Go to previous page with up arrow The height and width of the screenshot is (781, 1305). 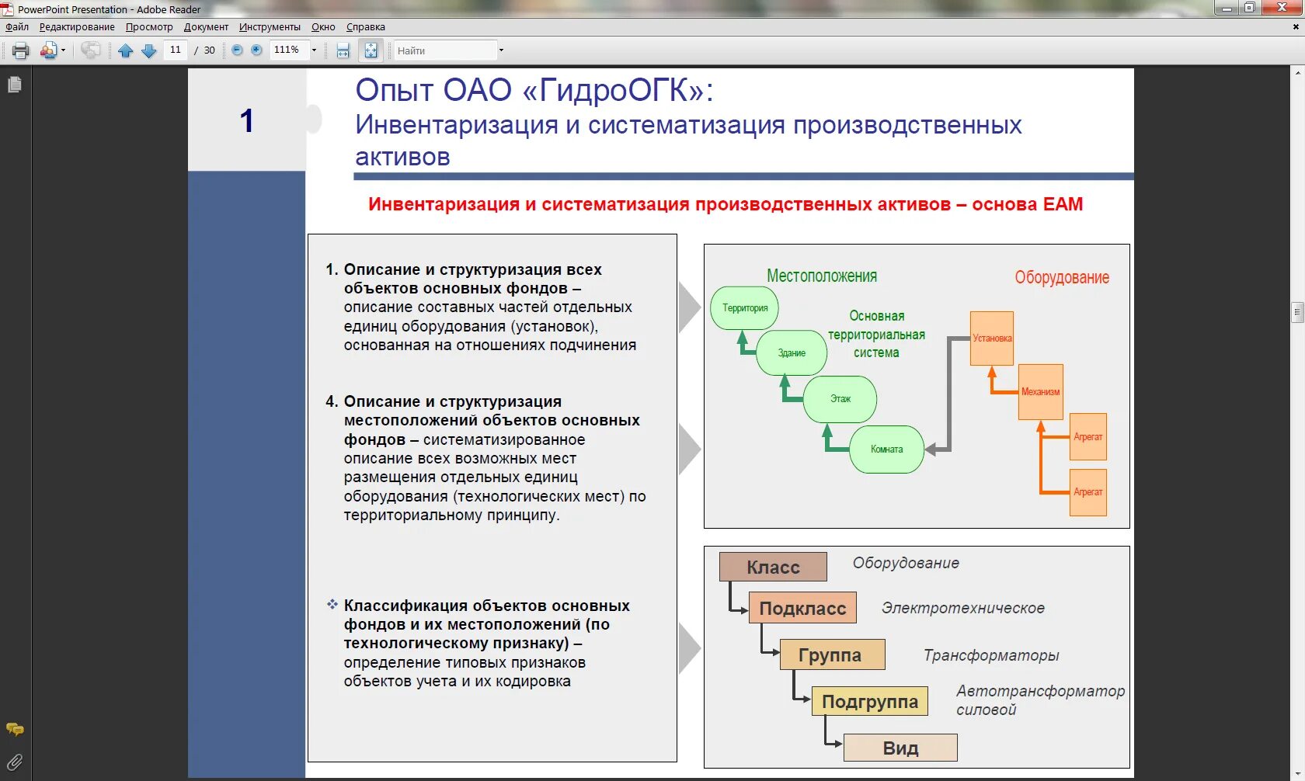pos(125,50)
